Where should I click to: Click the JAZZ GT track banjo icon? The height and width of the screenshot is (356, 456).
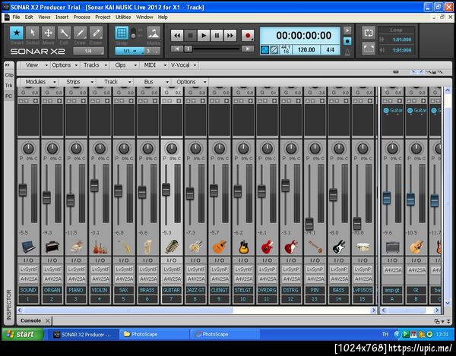pos(196,247)
